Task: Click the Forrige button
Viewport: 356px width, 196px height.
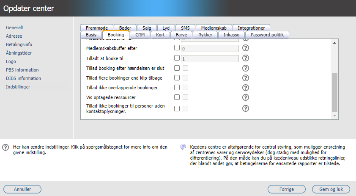Action: pos(287,189)
